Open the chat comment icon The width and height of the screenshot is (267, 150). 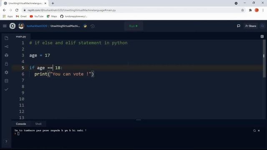239,26
